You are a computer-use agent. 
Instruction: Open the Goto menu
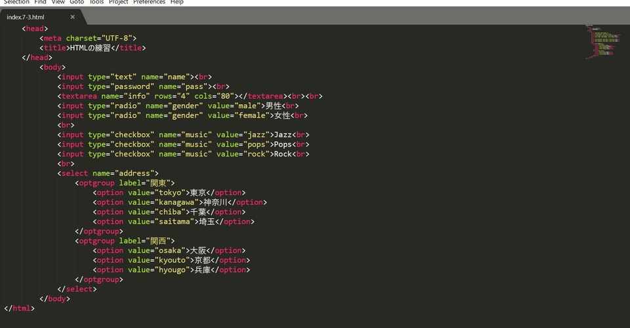77,2
